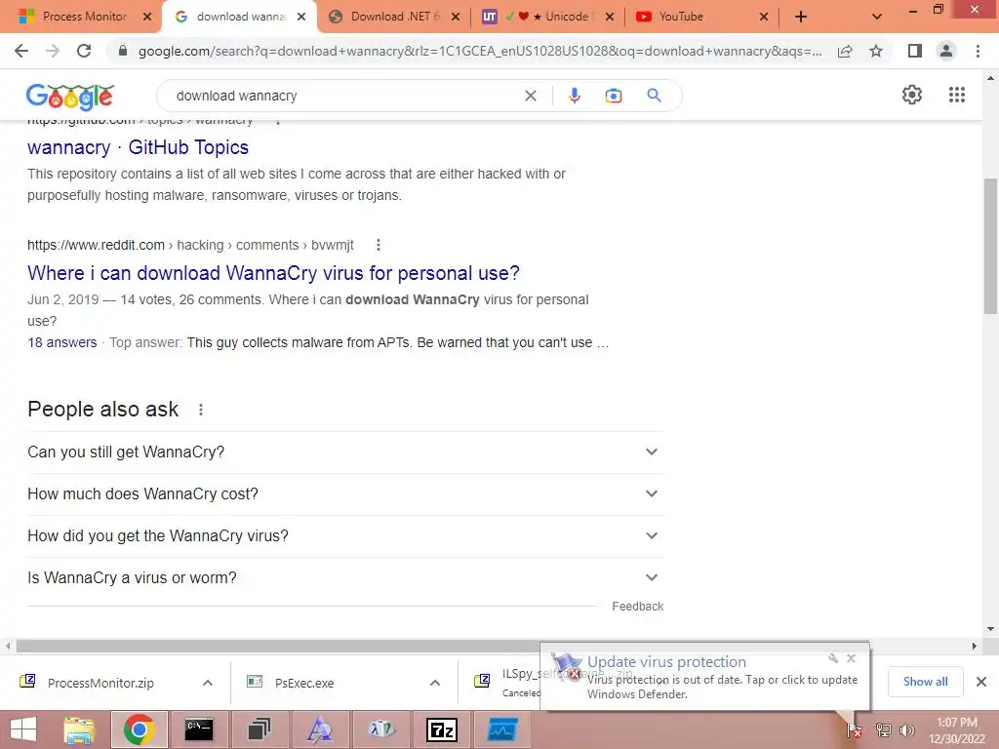999x749 pixels.
Task: Click the volume icon in system tray
Action: [906, 730]
